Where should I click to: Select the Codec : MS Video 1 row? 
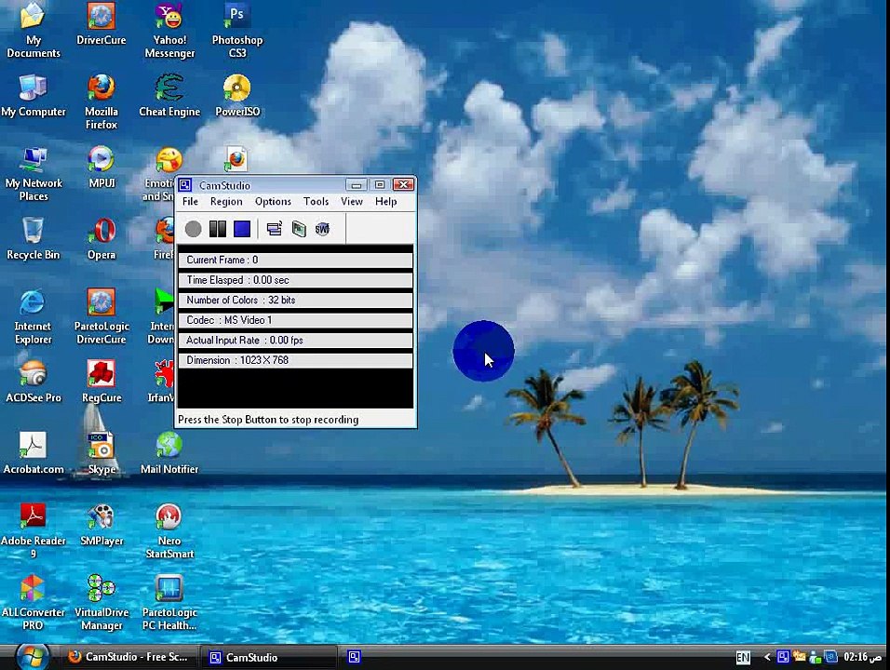295,320
